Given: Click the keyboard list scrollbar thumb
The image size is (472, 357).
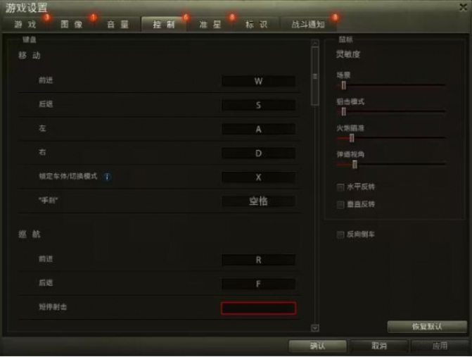Looking at the screenshot, I should pyautogui.click(x=315, y=76).
